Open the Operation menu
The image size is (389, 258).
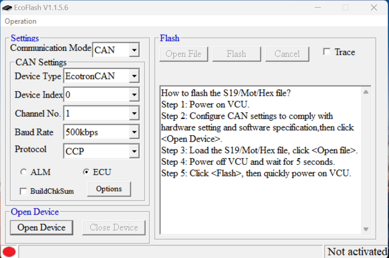coord(20,21)
